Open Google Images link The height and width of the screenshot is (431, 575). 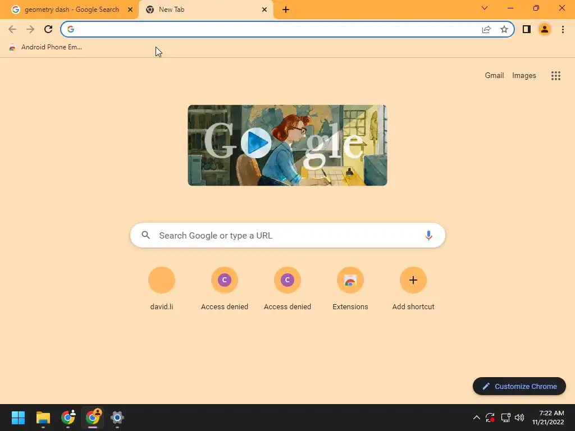click(x=524, y=76)
